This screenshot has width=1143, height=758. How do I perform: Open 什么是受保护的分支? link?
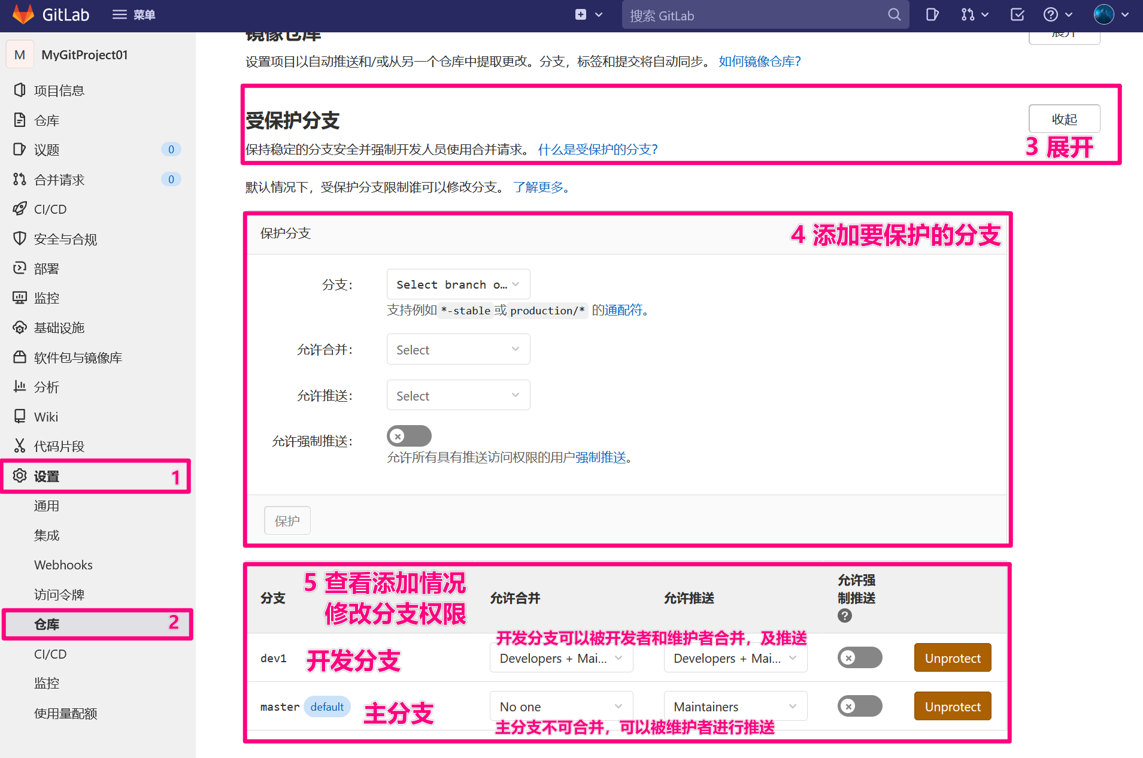[x=598, y=149]
